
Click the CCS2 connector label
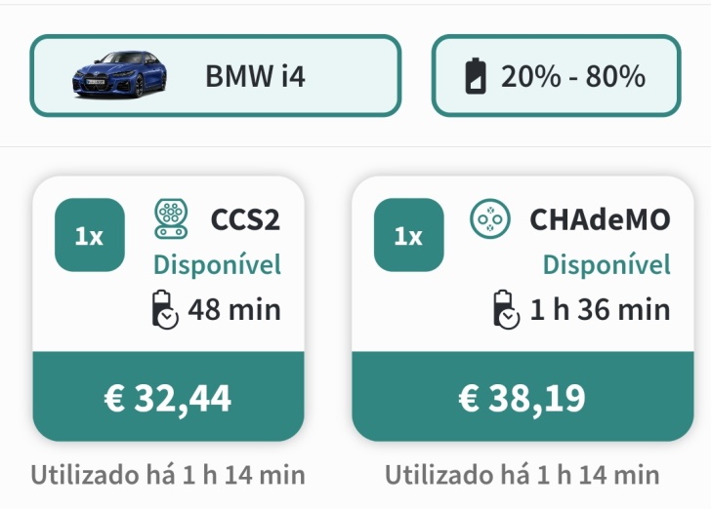tap(245, 219)
